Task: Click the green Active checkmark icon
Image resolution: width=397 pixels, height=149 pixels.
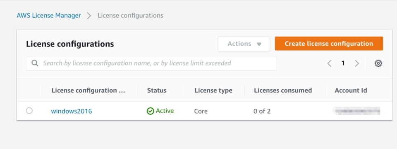Action: pos(151,111)
